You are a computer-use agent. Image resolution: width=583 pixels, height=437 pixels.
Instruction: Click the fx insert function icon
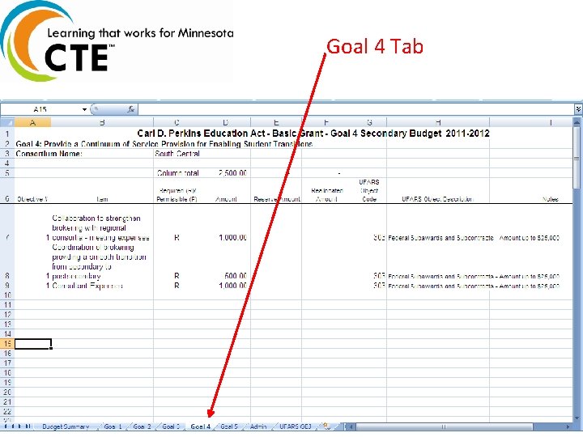(131, 109)
